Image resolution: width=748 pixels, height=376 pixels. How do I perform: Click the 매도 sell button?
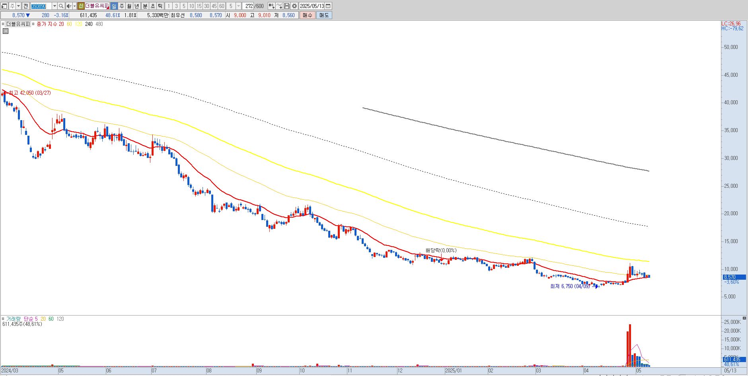pos(324,15)
